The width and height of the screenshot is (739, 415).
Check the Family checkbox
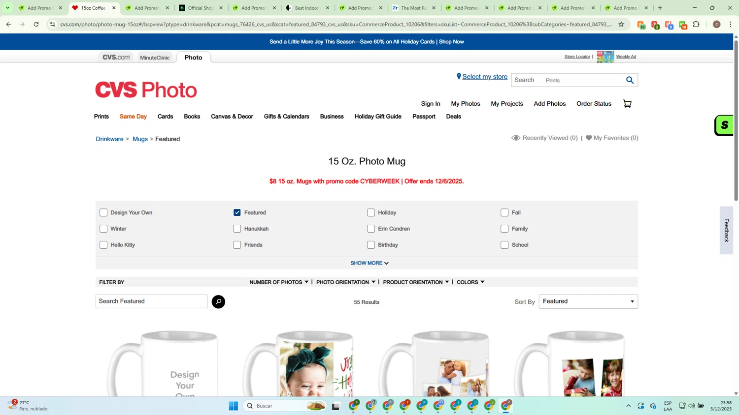point(504,229)
